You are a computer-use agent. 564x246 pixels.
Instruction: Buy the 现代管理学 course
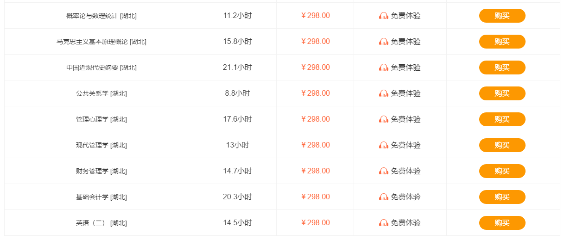tap(502, 145)
